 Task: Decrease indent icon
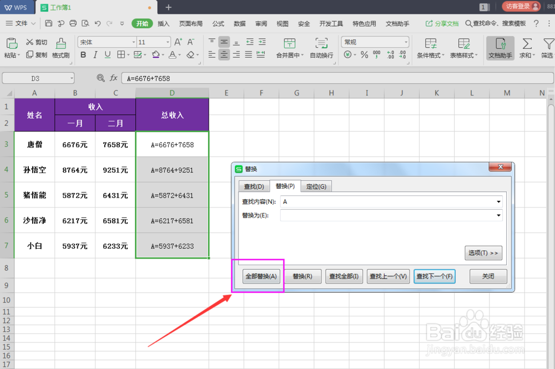(x=250, y=42)
